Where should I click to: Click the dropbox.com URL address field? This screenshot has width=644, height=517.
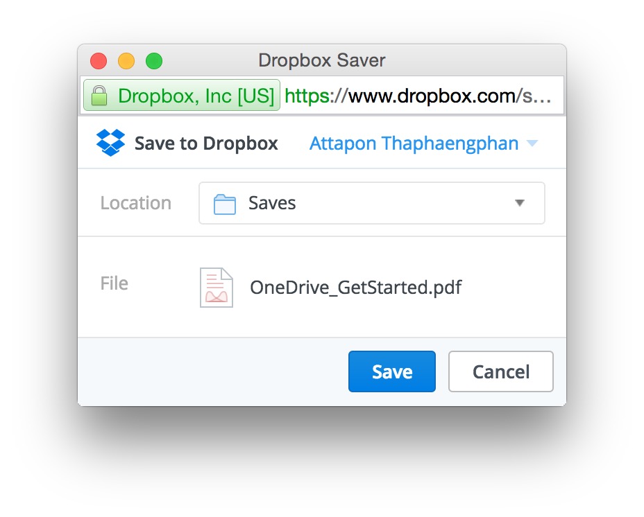(x=418, y=96)
